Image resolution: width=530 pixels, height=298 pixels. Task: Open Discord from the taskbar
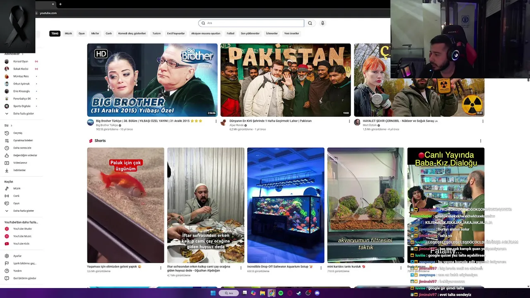(x=317, y=293)
